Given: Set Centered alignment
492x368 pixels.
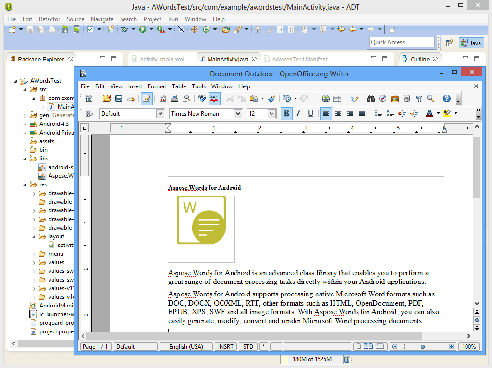Looking at the screenshot, I should 338,113.
